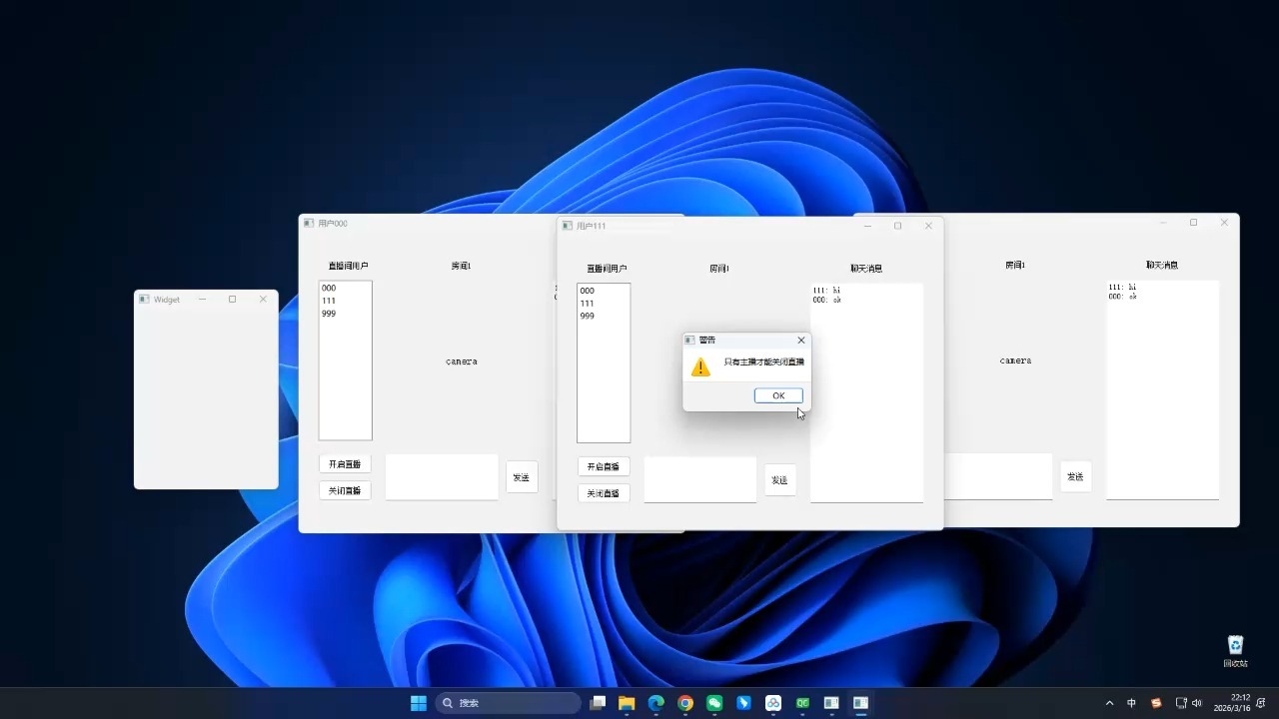Open WeChat from the taskbar

pyautogui.click(x=714, y=703)
